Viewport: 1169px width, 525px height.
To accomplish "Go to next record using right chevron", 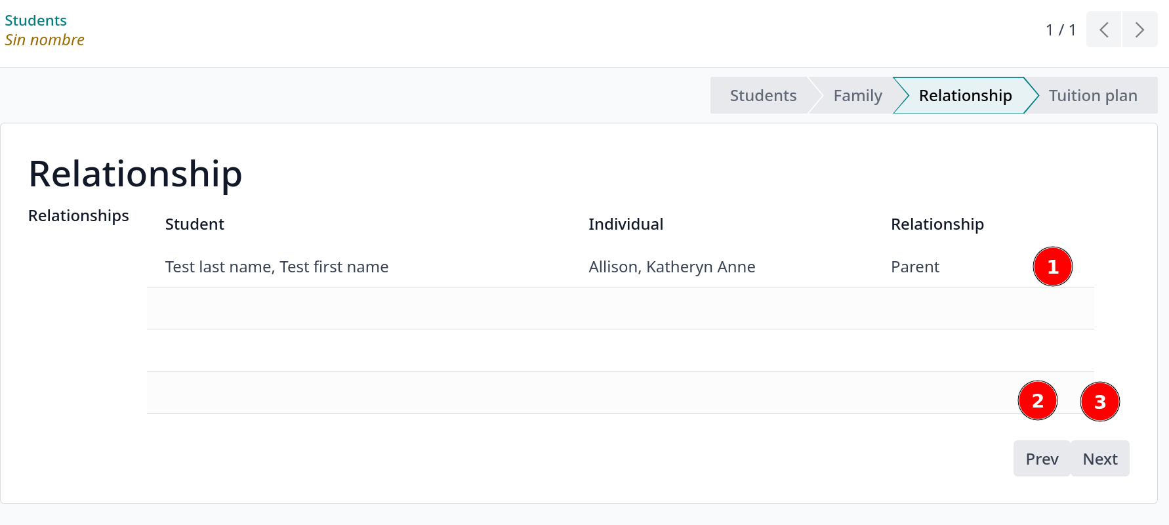I will (x=1139, y=30).
